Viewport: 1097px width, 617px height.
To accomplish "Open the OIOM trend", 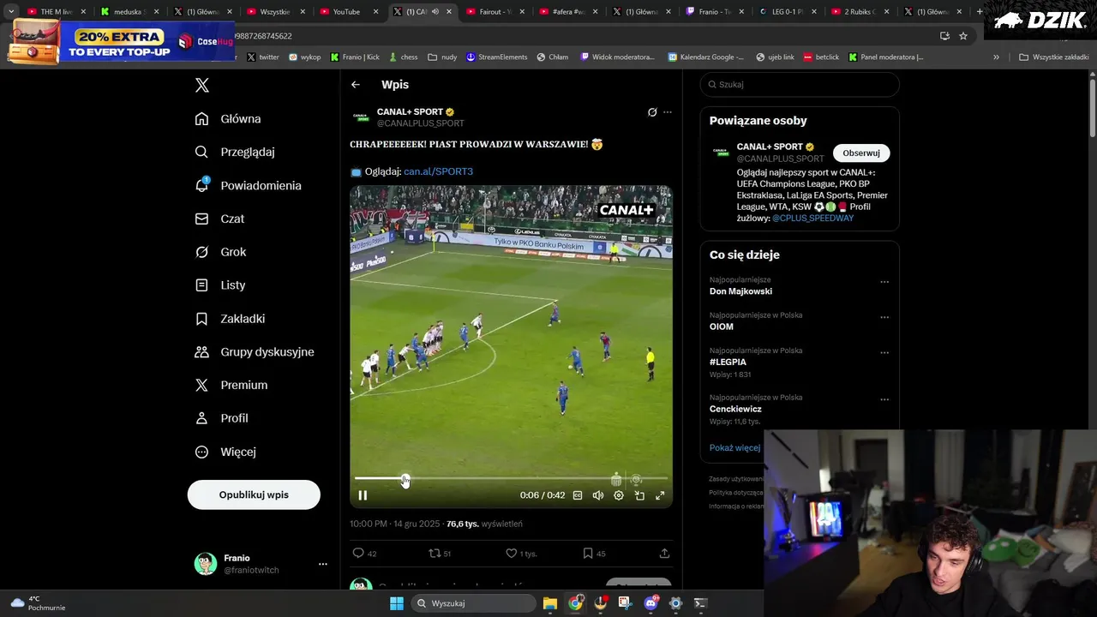I will pyautogui.click(x=722, y=326).
